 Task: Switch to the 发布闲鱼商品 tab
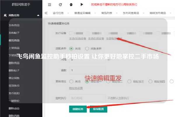131,13
